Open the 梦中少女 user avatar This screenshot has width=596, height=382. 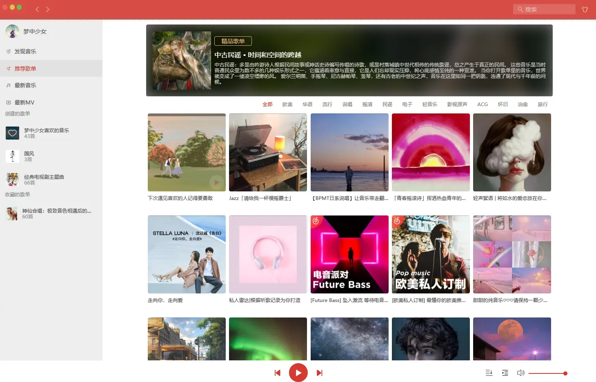[x=13, y=31]
